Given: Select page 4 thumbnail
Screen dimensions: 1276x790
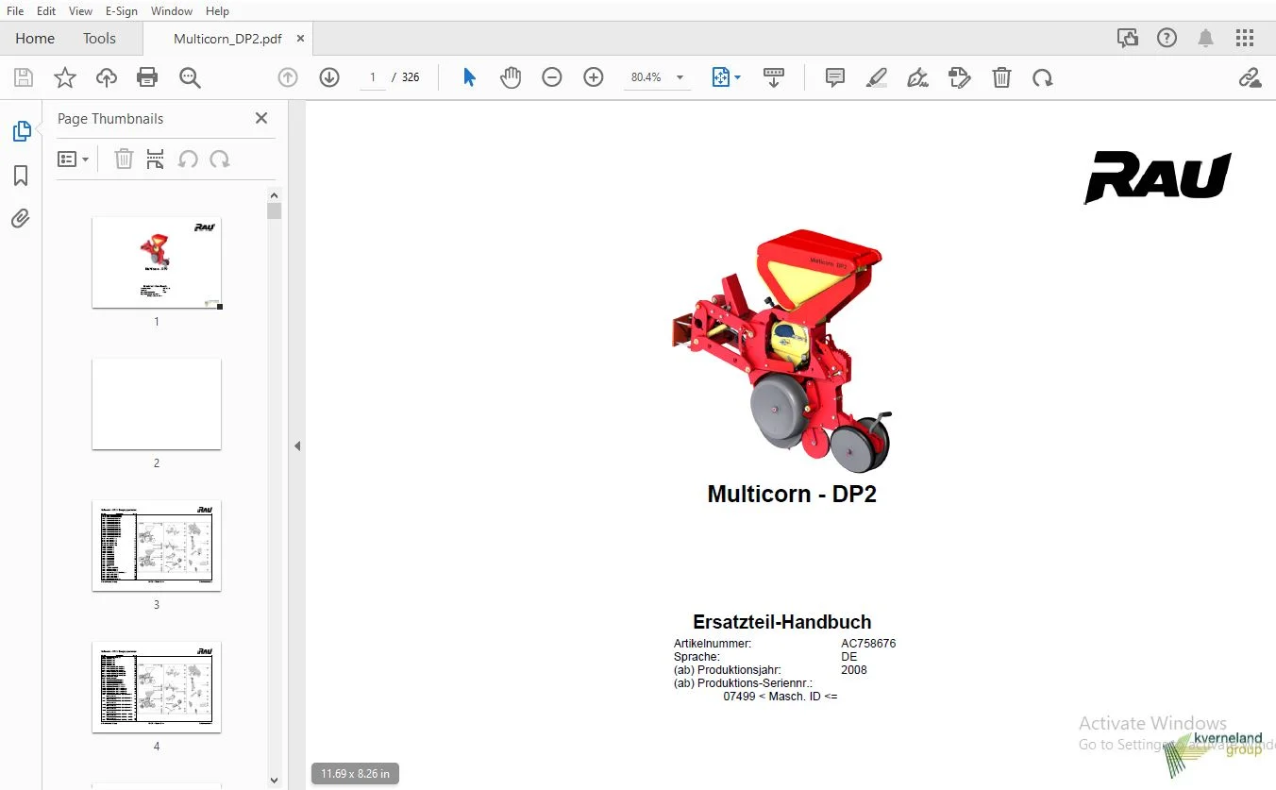Looking at the screenshot, I should click(157, 687).
